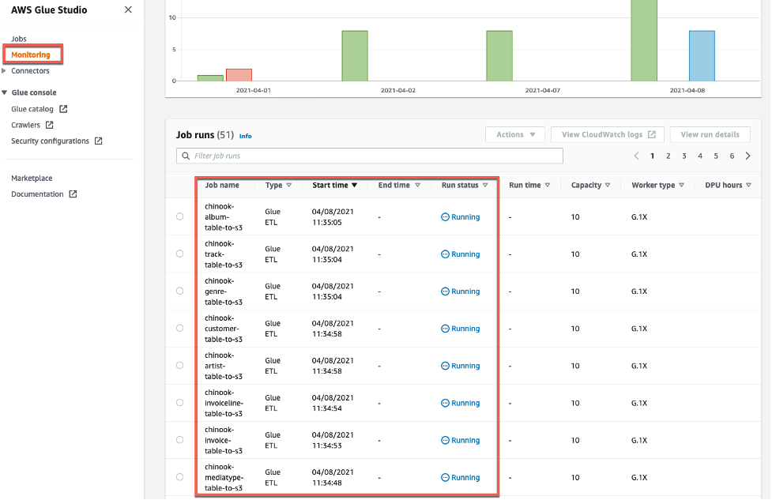
Task: Click the Filter job runs search field
Action: (370, 156)
